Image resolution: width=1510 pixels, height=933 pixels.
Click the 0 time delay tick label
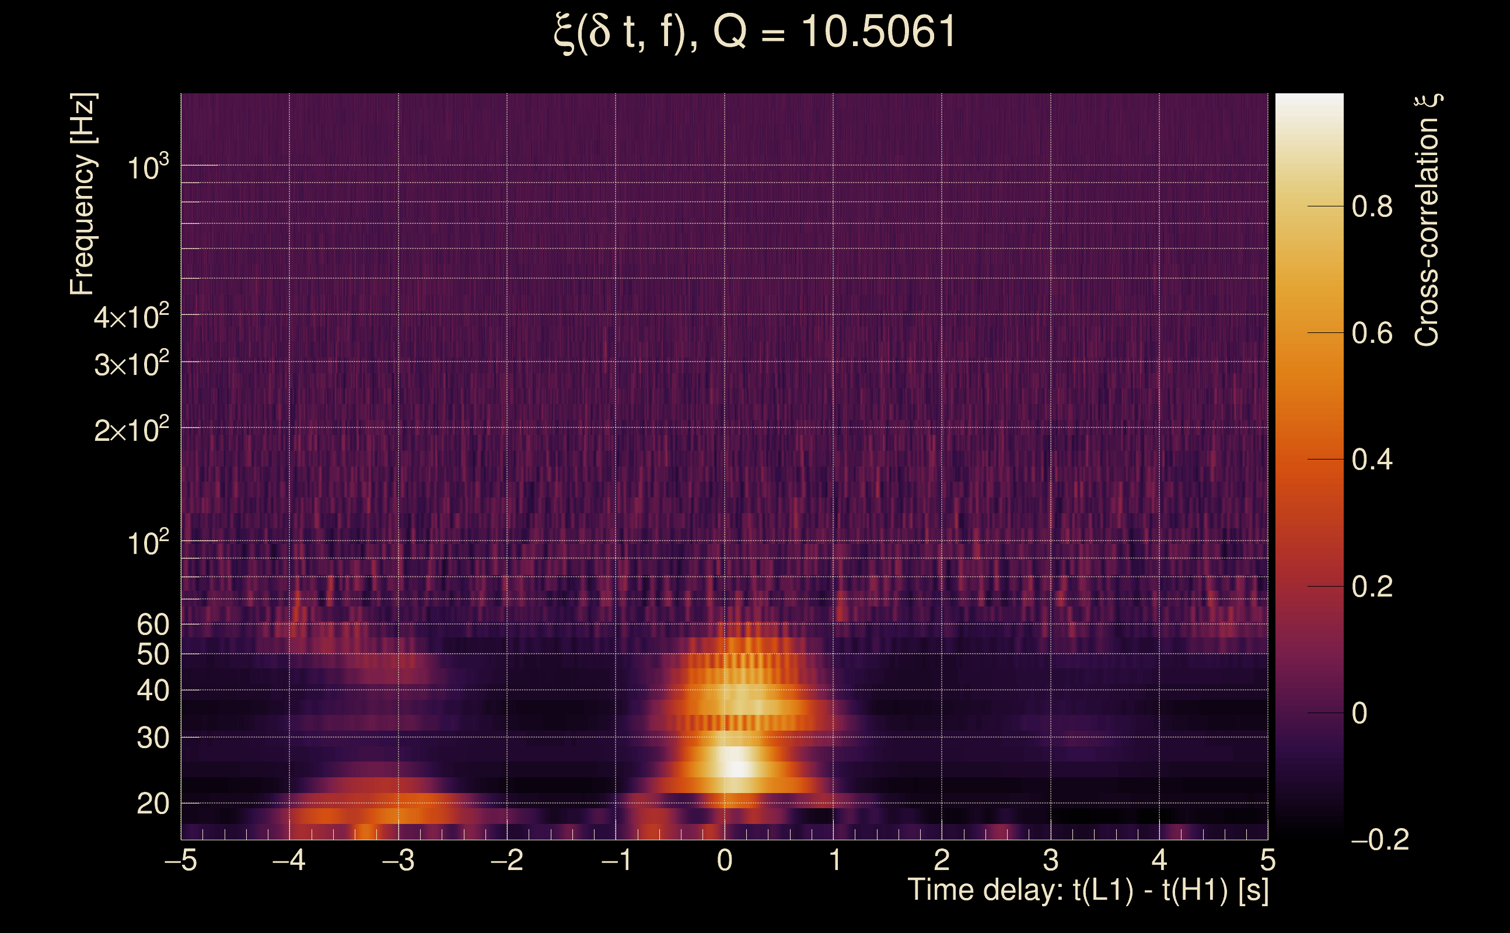(725, 860)
